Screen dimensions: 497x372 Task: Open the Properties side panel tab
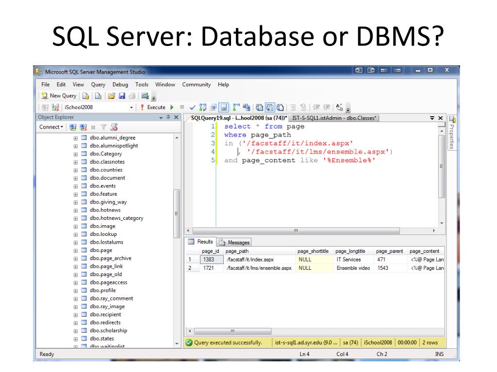452,133
